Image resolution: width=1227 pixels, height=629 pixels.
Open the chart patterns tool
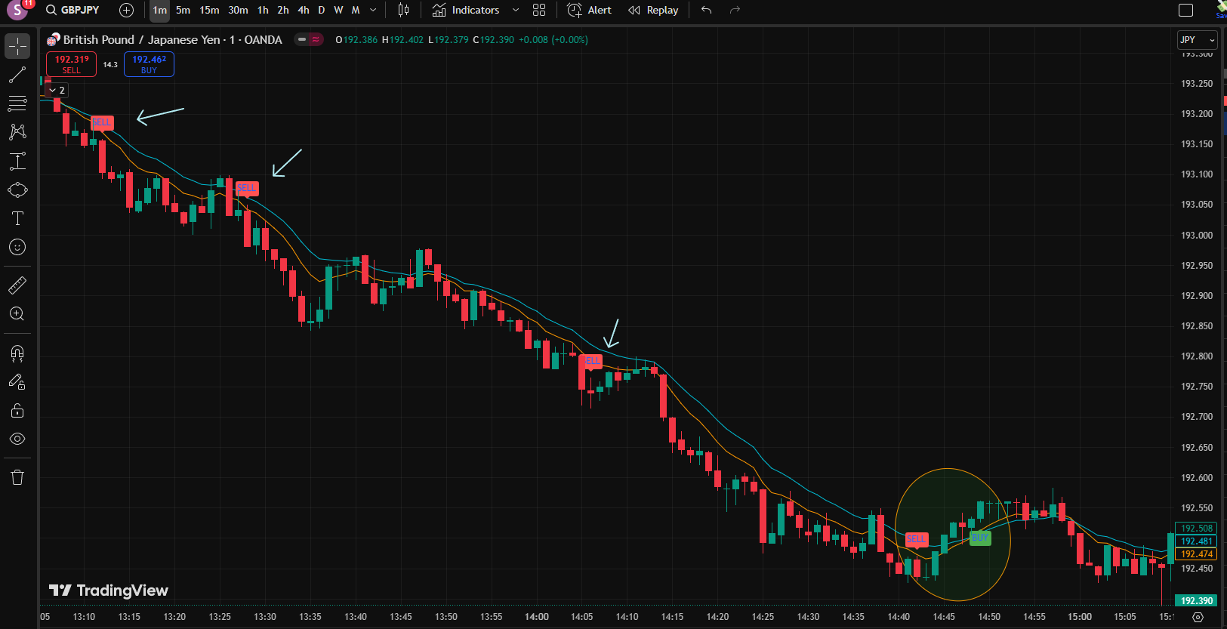(x=17, y=132)
